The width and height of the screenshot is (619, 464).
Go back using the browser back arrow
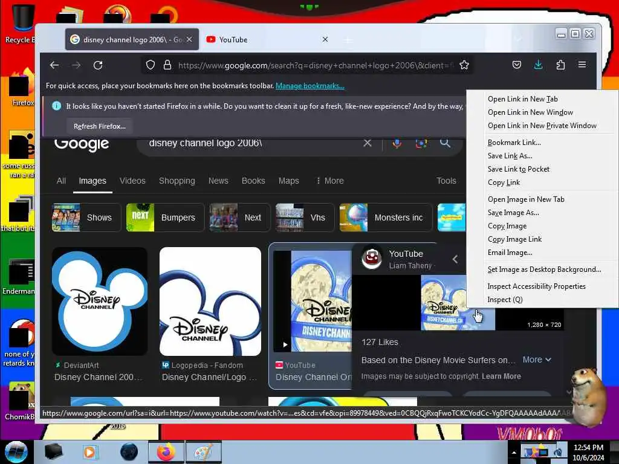[54, 65]
